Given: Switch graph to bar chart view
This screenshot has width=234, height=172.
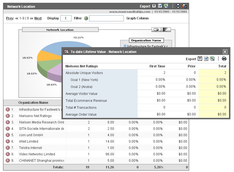Looking at the screenshot, I should point(166,29).
